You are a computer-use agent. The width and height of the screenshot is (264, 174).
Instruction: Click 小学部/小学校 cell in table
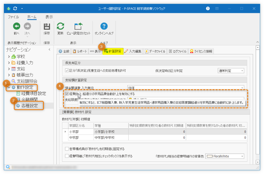pyautogui.click(x=111, y=131)
